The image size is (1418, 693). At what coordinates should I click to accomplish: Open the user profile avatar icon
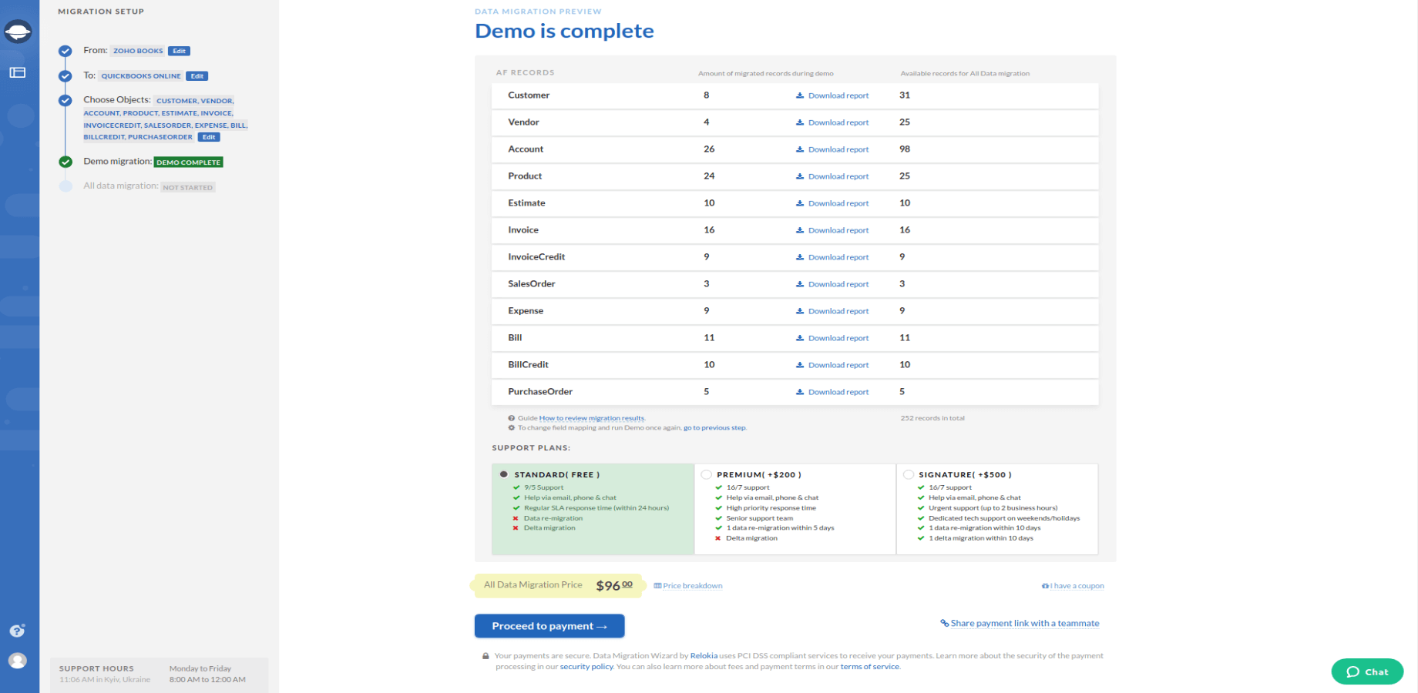[17, 661]
